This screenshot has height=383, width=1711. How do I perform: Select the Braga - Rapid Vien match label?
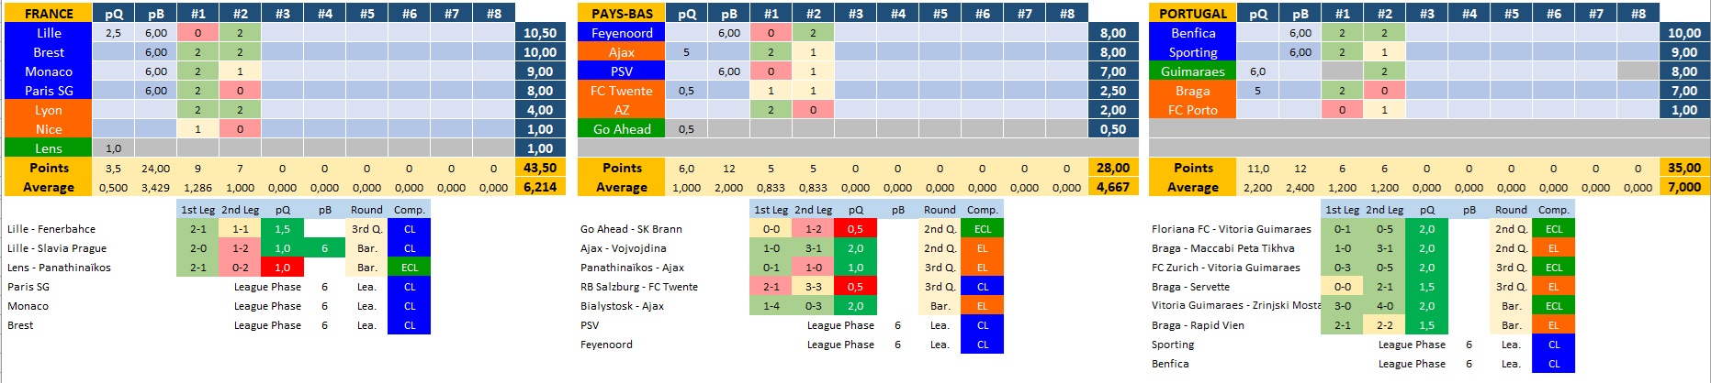1198,325
